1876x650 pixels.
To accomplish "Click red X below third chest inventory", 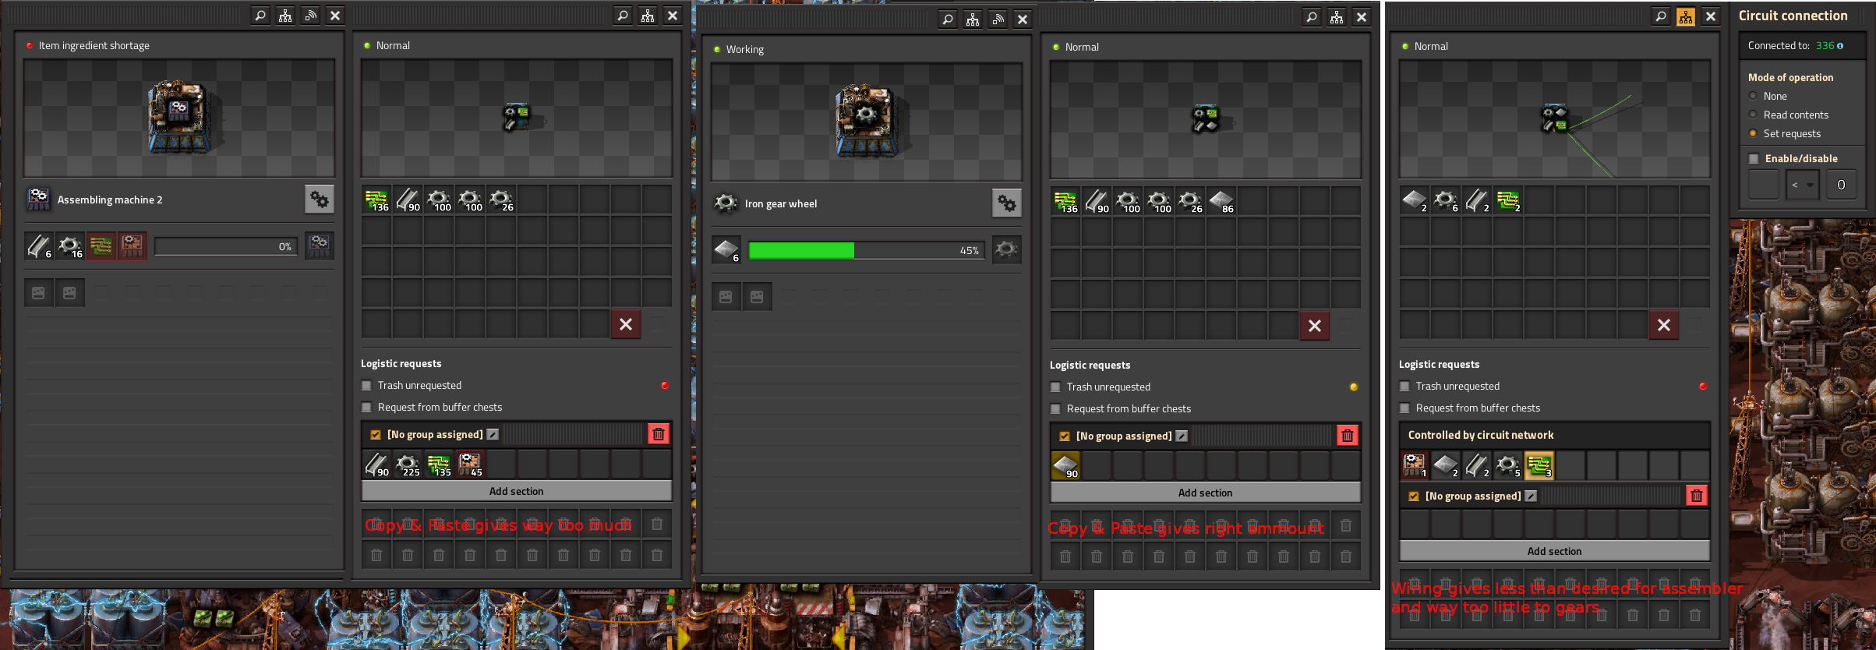I will pyautogui.click(x=1664, y=325).
